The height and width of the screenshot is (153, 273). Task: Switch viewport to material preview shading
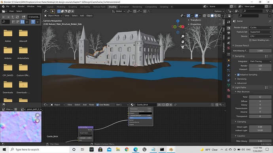coord(216,16)
